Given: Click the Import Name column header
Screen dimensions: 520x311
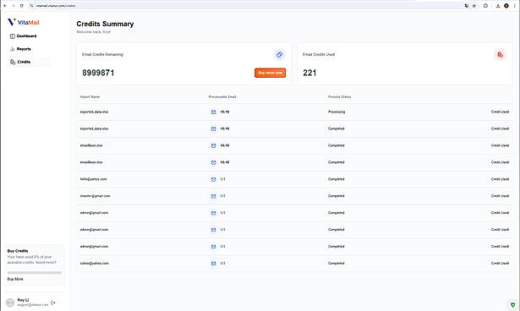Looking at the screenshot, I should (x=90, y=97).
